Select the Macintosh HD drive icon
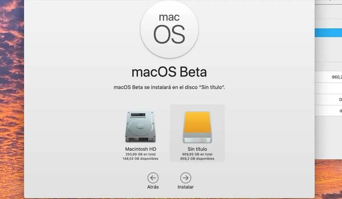The height and width of the screenshot is (199, 342). (x=141, y=127)
